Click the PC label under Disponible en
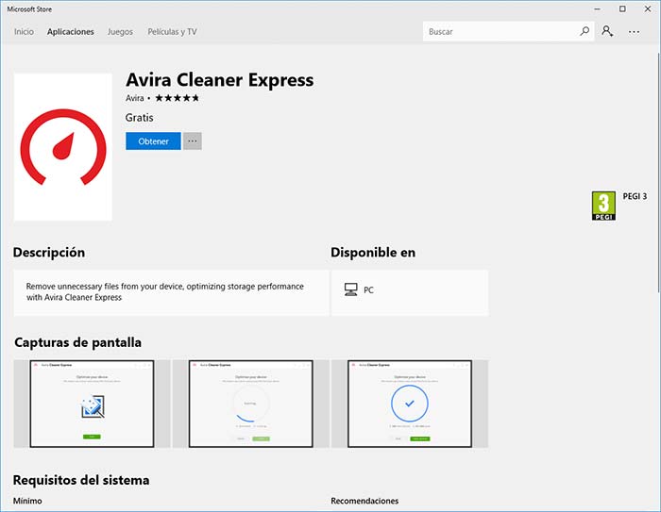Image resolution: width=661 pixels, height=512 pixels. coord(368,290)
